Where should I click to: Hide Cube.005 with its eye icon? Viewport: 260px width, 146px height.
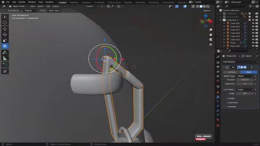click(253, 24)
